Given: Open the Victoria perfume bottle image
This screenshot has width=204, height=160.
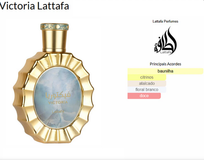Looking at the screenshot, I should click(53, 83).
